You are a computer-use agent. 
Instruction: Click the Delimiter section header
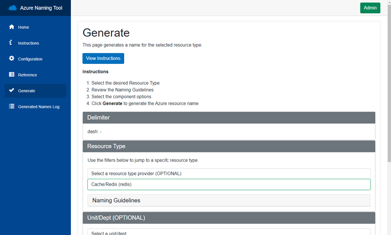click(x=229, y=118)
